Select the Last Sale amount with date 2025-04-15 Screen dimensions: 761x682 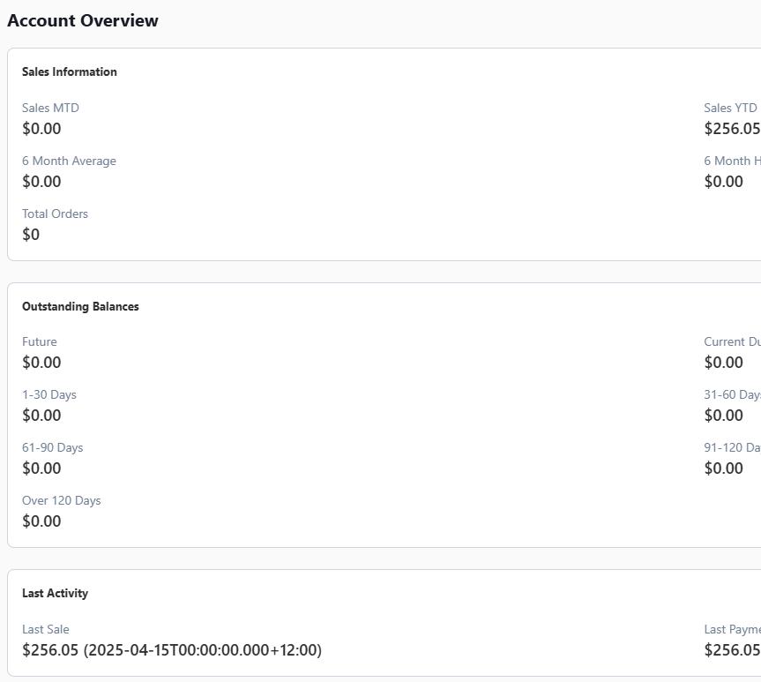(x=172, y=650)
